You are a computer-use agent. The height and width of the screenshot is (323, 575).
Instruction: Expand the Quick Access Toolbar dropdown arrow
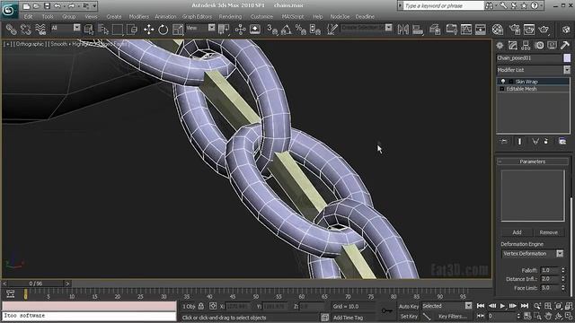94,6
